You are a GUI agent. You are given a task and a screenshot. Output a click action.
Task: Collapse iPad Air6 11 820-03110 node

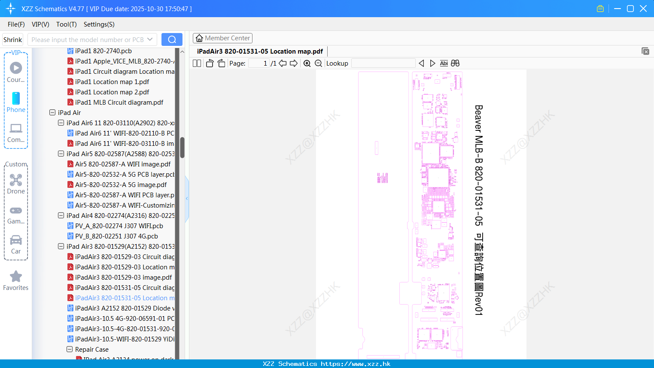click(x=61, y=123)
